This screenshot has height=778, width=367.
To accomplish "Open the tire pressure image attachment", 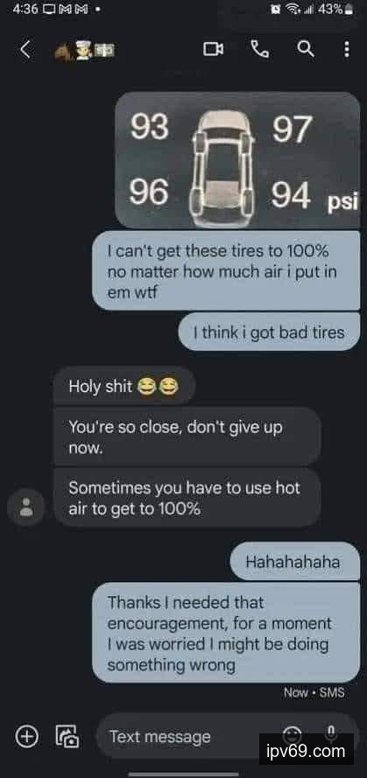I will pyautogui.click(x=237, y=160).
